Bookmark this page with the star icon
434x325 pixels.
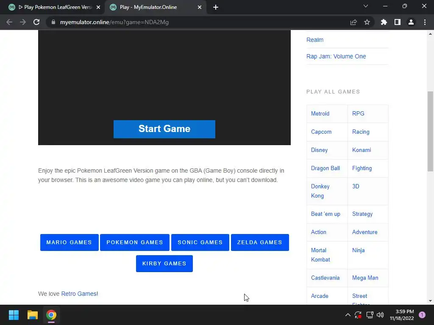point(367,22)
